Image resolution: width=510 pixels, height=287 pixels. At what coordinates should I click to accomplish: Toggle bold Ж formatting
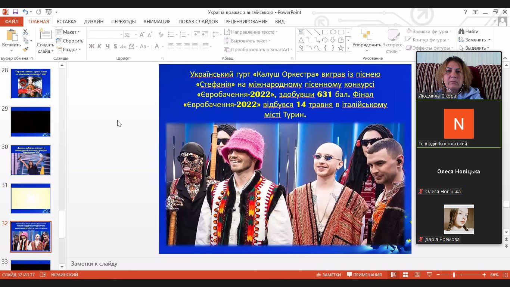tap(91, 46)
